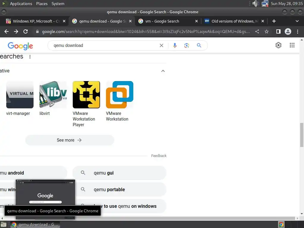
Task: Open a new tab
Action: pyautogui.click(x=274, y=21)
